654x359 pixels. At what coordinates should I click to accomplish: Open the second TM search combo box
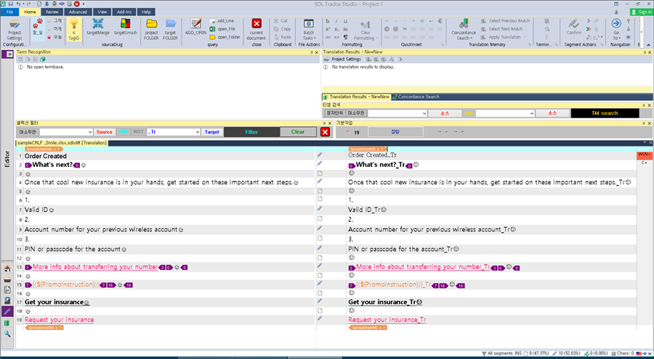(x=505, y=113)
